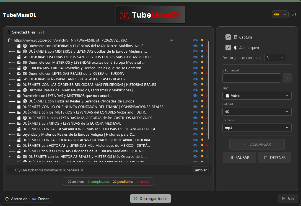Click the DESCARGAR button
This screenshot has width=301, height=206.
257,144
